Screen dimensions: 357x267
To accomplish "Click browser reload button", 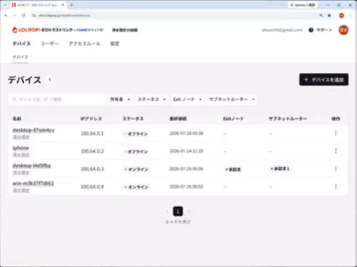I will (24, 15).
